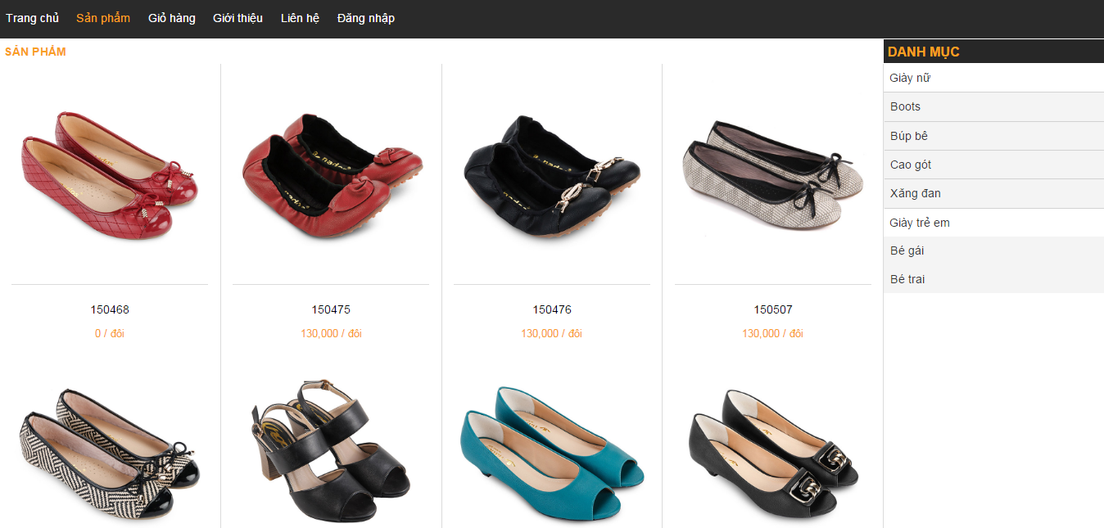Click product code 150507

(x=773, y=309)
